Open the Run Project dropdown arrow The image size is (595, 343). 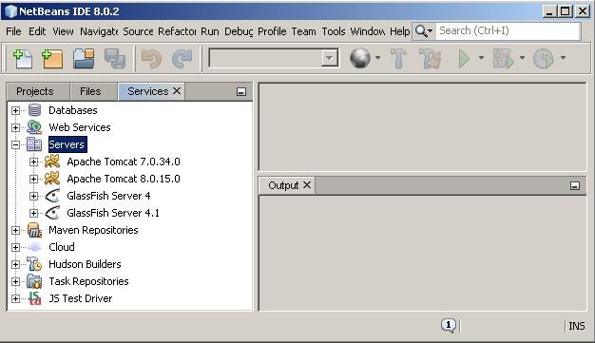tap(481, 58)
